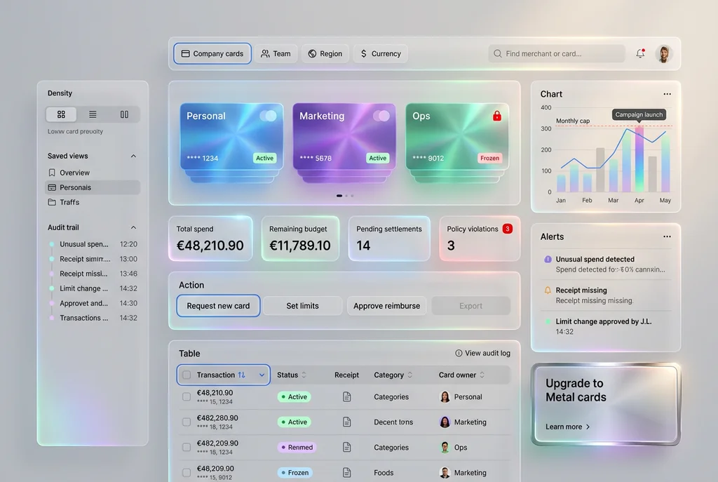718x482 pixels.
Task: Click the search magnifier icon
Action: pyautogui.click(x=497, y=53)
